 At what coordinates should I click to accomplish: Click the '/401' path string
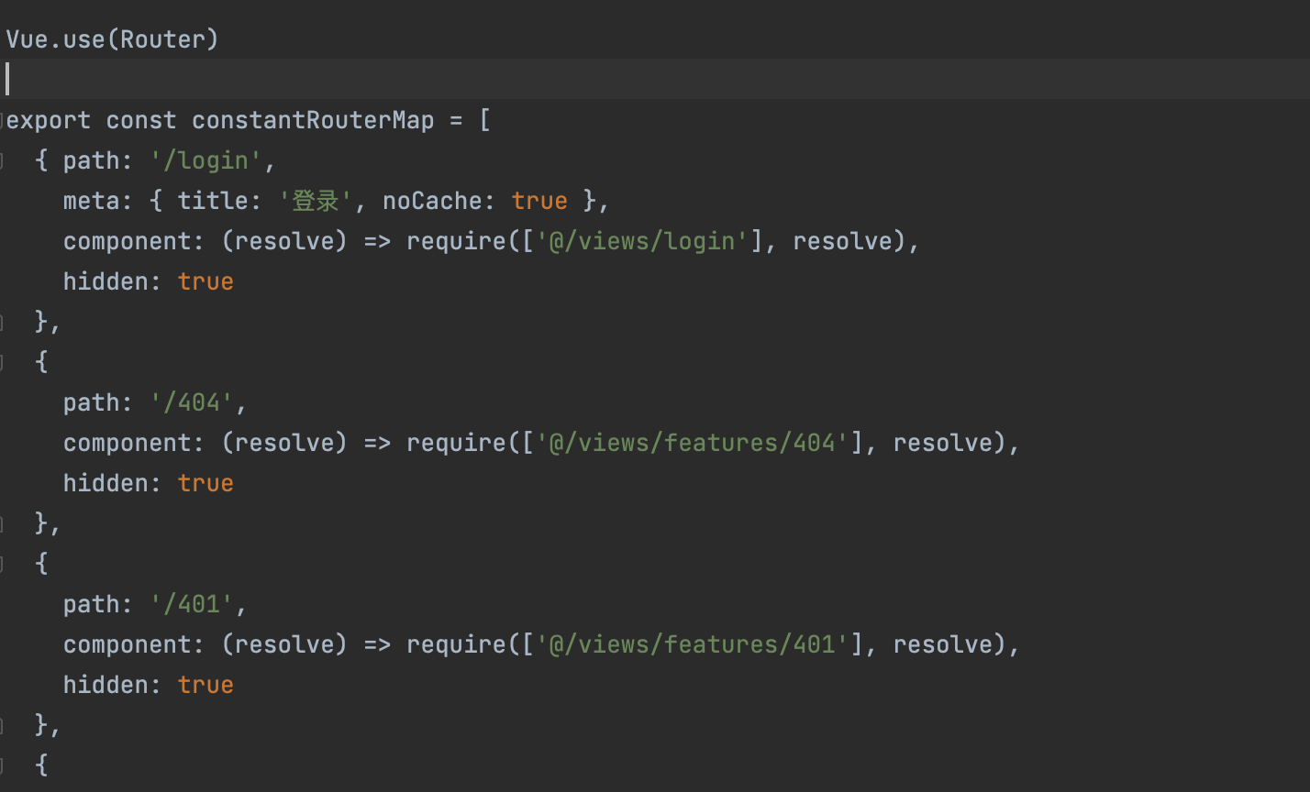[192, 604]
